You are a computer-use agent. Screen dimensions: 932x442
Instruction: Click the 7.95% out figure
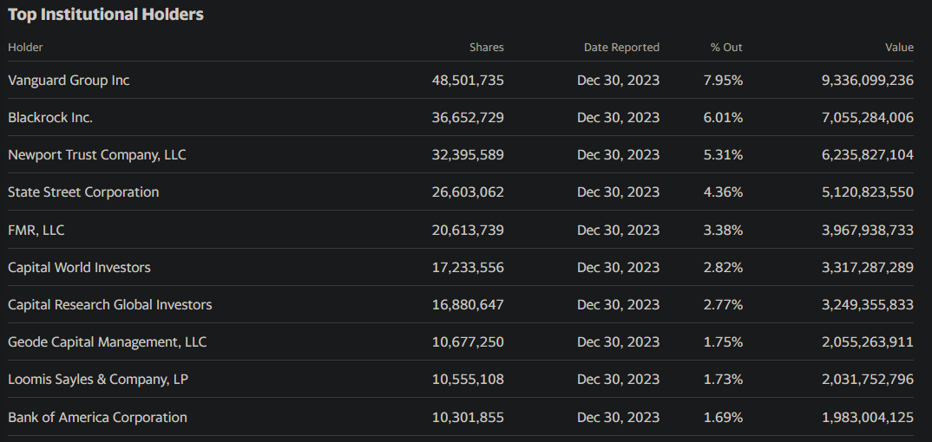tap(723, 80)
